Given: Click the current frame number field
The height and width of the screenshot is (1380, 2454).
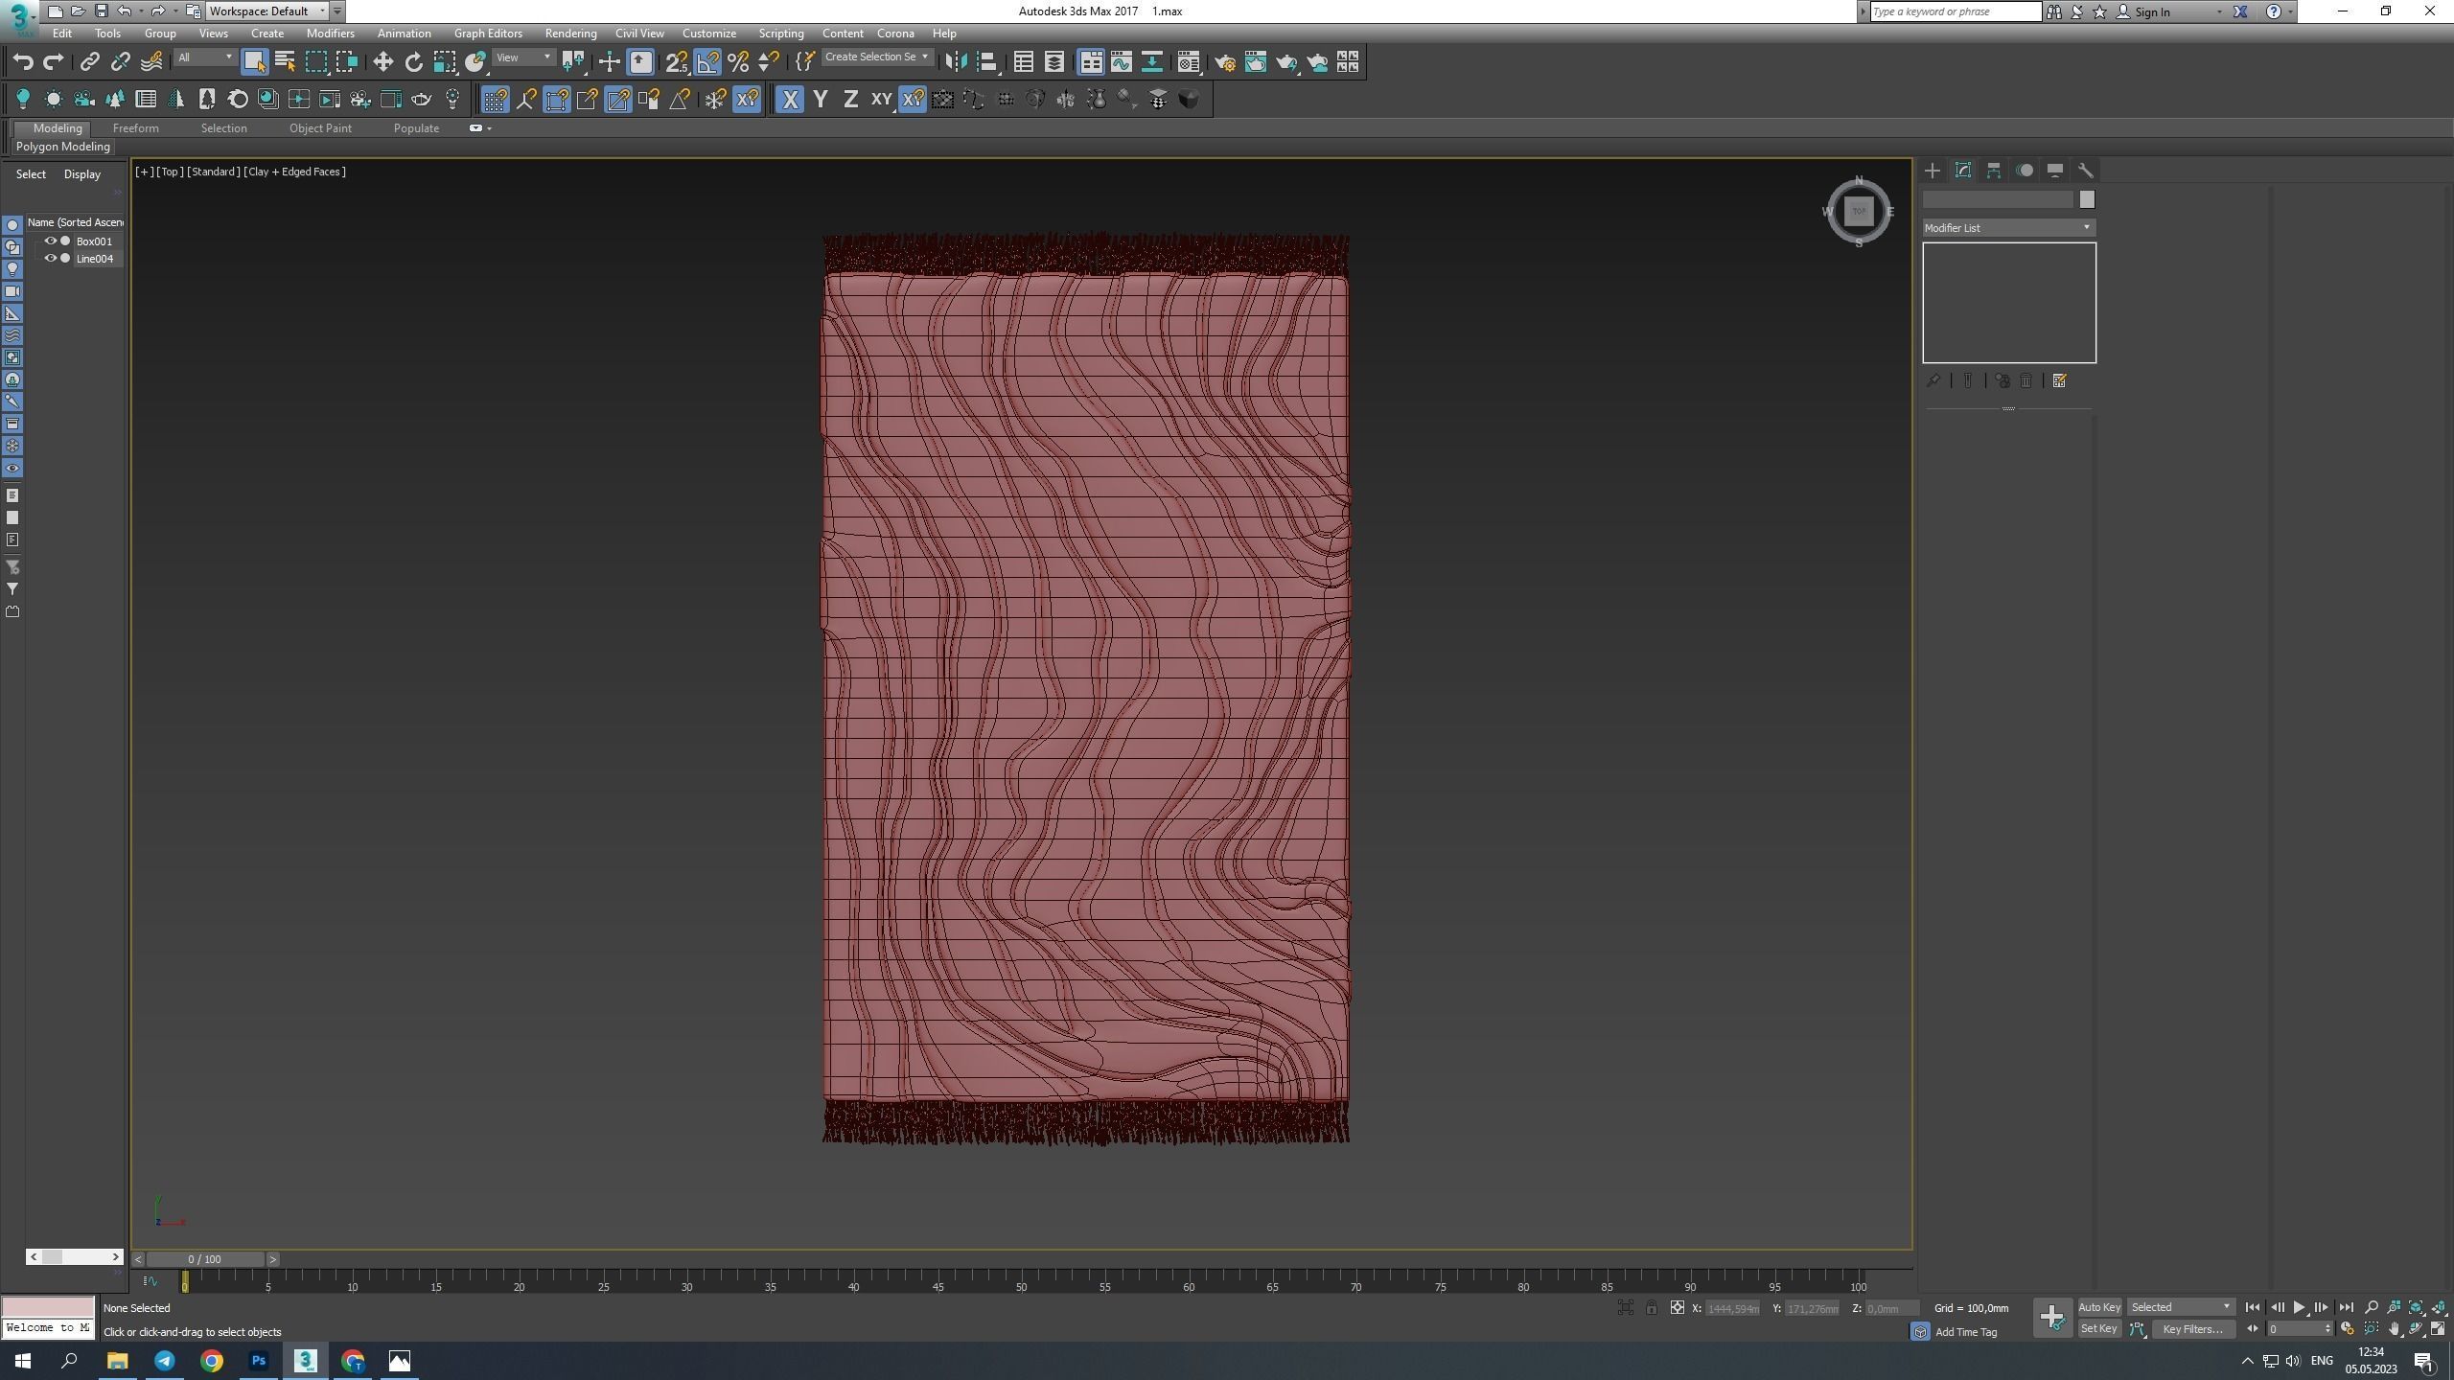Looking at the screenshot, I should 2294,1329.
